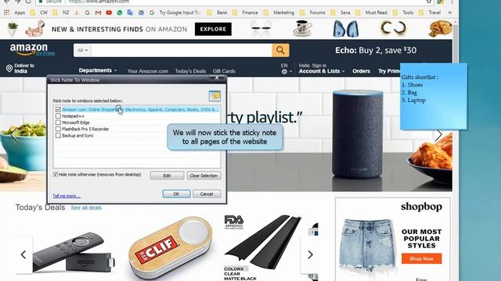Click the Cancel button in dialog

point(207,194)
